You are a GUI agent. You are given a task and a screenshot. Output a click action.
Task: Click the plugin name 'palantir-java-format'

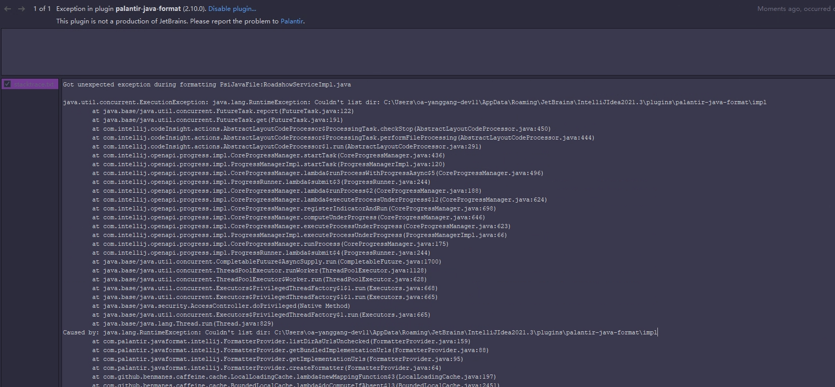(x=148, y=9)
